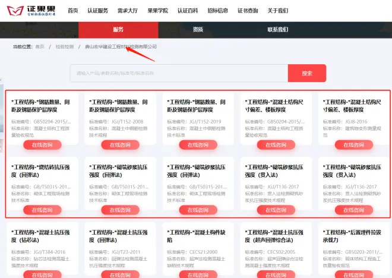The height and width of the screenshot is (278, 392).
Task: Go to 认证服务 in top navigation
Action: 97,11
